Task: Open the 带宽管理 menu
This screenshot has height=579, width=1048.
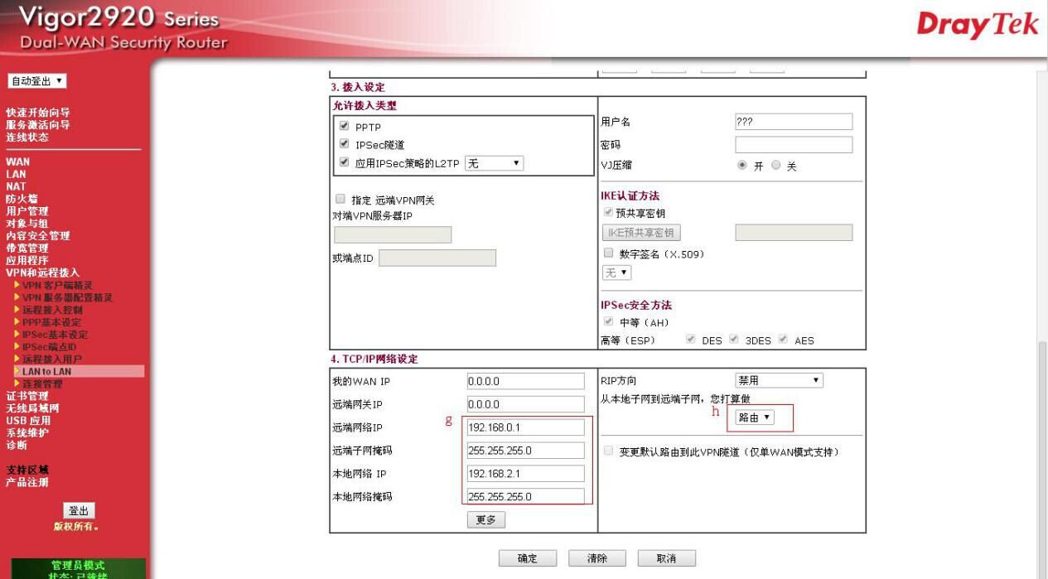Action: pyautogui.click(x=27, y=248)
